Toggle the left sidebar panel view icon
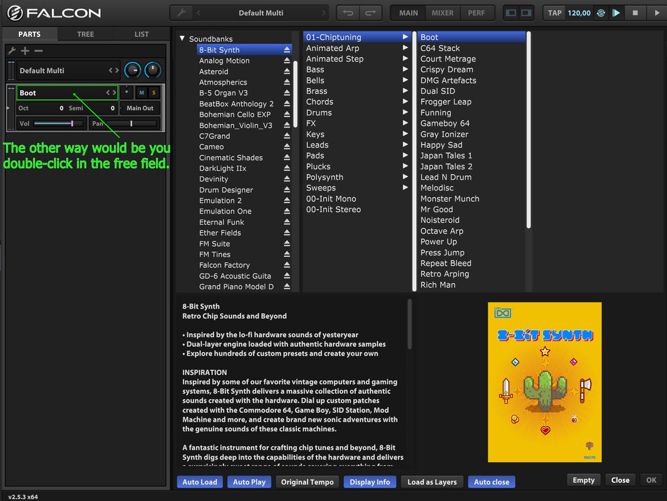 tap(511, 13)
